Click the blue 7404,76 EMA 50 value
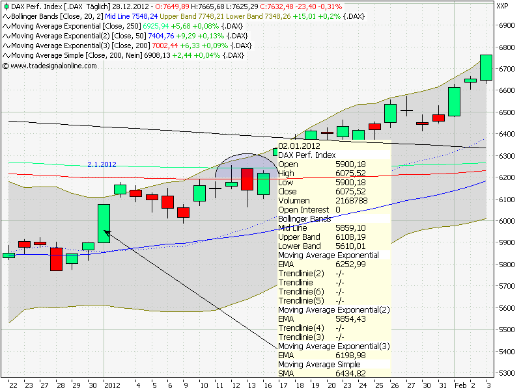The width and height of the screenshot is (521, 390). tap(161, 36)
